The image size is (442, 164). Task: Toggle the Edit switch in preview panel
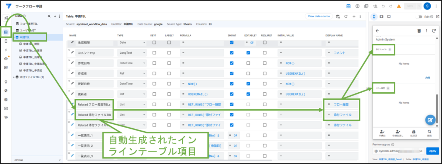coord(419,17)
